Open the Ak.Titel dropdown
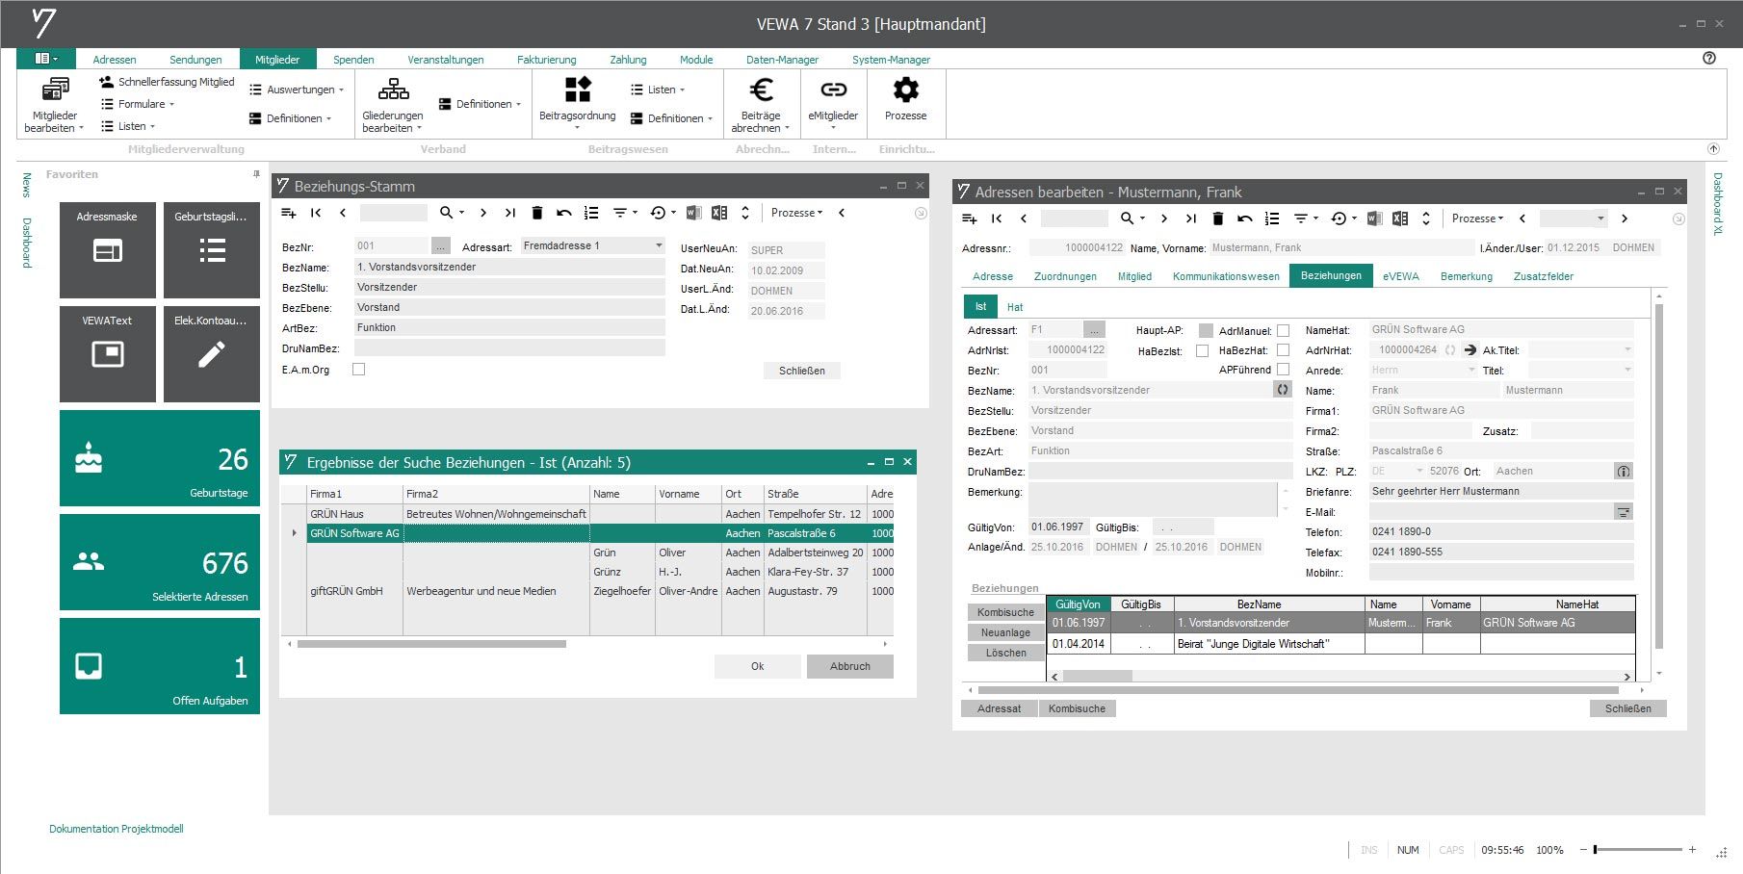 coord(1627,349)
